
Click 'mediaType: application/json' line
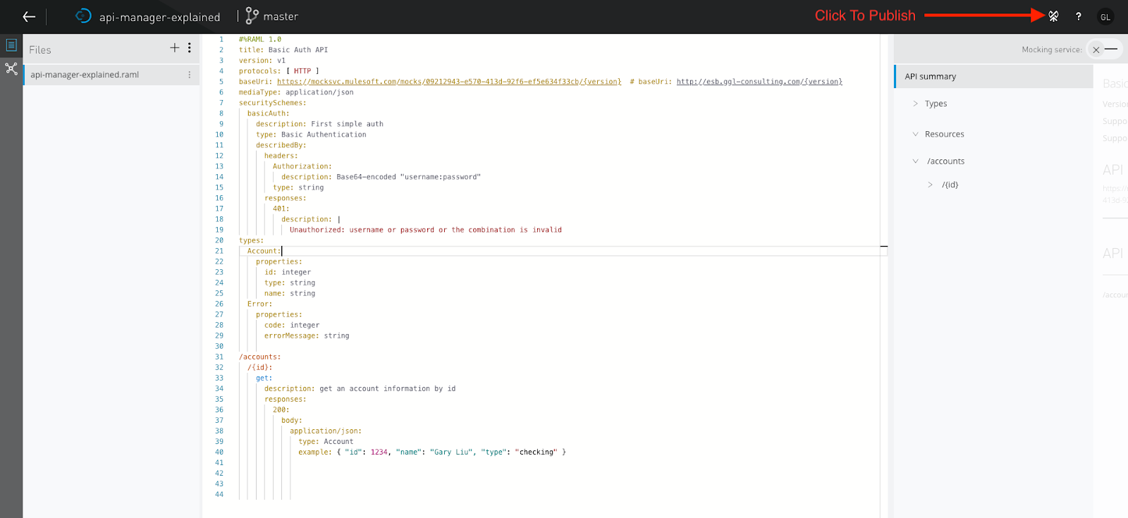tap(296, 92)
